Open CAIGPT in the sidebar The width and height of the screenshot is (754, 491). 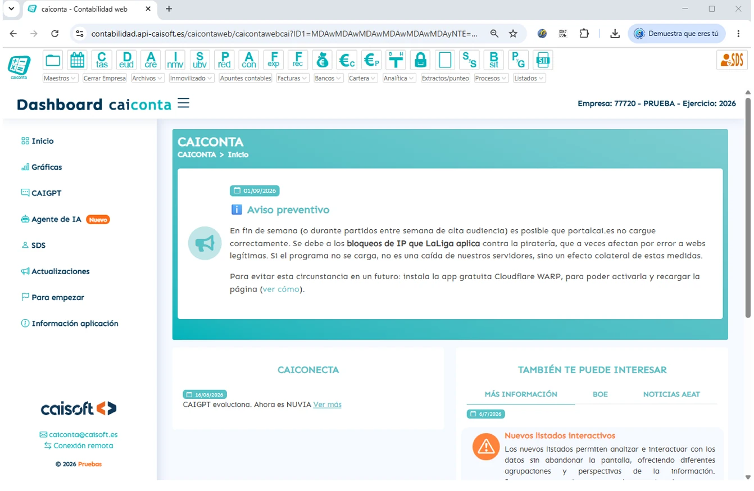(x=41, y=193)
